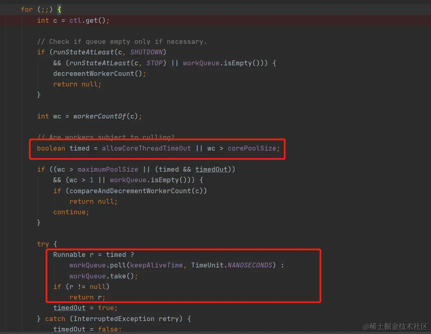The image size is (431, 334).
Task: Select the SHUTDOWN constant
Action: (x=147, y=52)
